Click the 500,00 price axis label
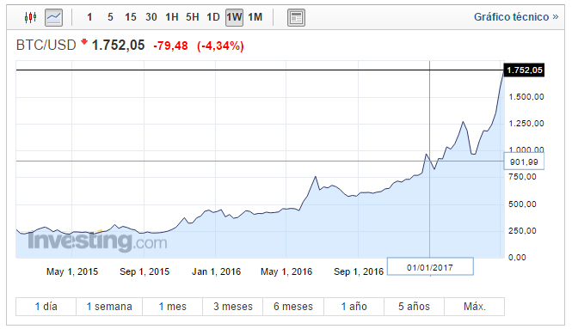The width and height of the screenshot is (572, 329). pos(522,204)
